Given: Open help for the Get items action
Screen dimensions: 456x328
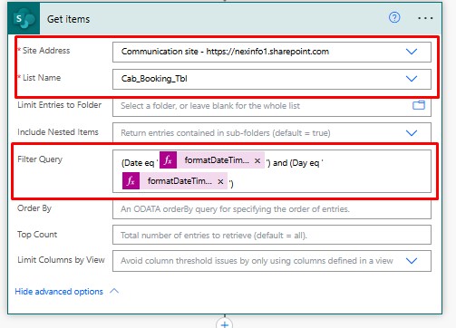Looking at the screenshot, I should pos(394,17).
